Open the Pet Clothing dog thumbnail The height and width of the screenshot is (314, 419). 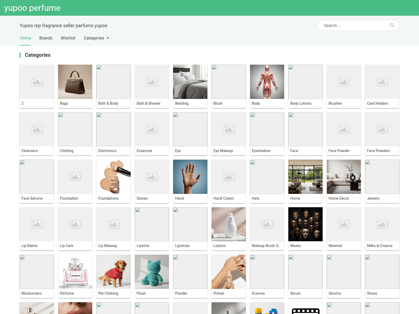(113, 272)
